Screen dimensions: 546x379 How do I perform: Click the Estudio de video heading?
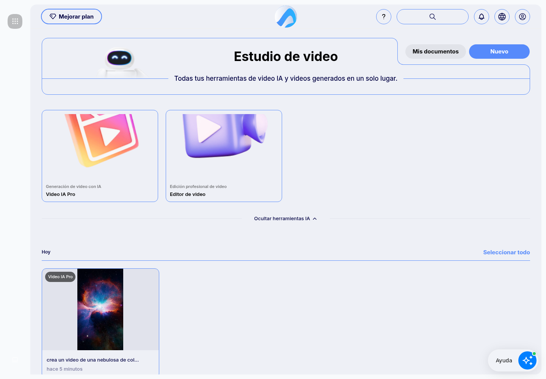tap(286, 56)
